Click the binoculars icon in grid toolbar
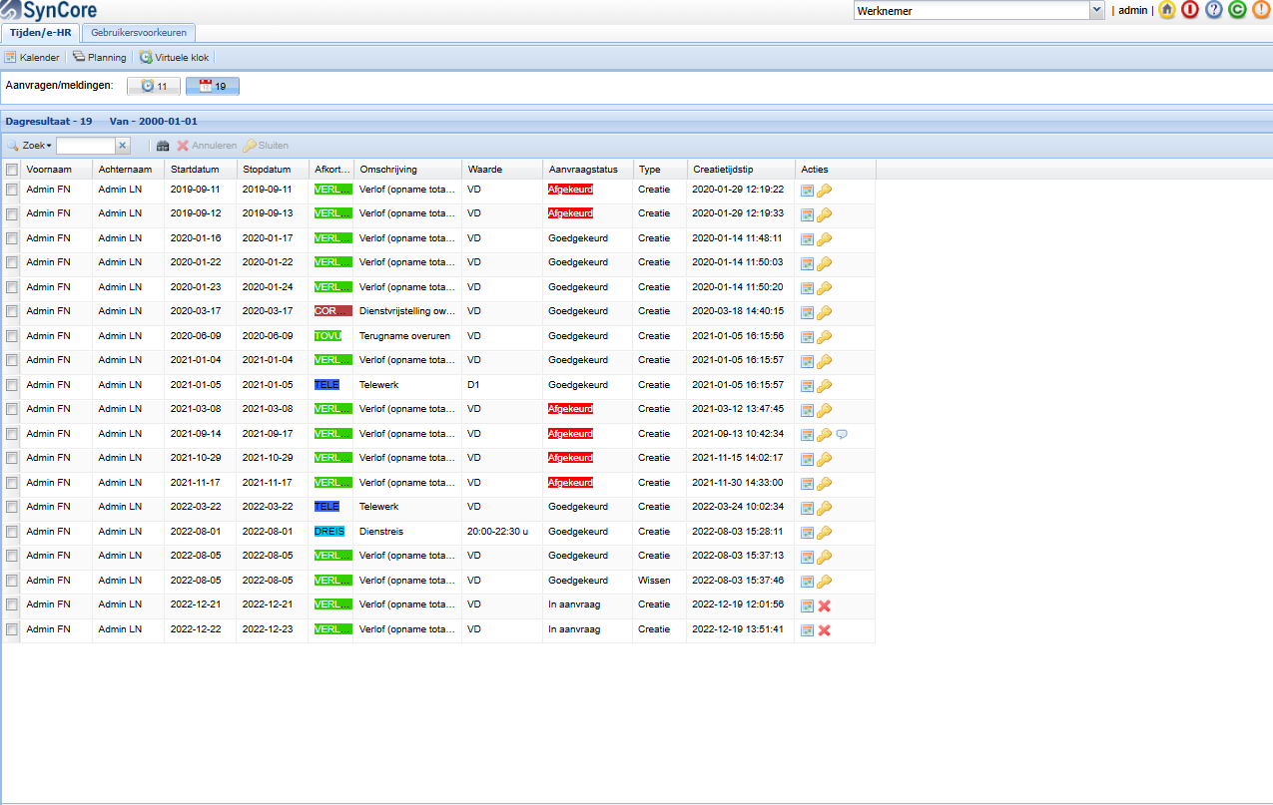The height and width of the screenshot is (805, 1273). coord(163,146)
